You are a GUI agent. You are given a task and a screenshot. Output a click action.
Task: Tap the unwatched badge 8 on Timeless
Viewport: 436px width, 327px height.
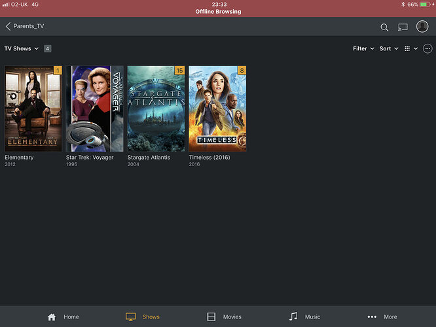(x=242, y=71)
